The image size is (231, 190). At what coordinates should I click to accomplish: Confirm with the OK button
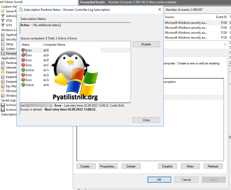[x=159, y=180]
